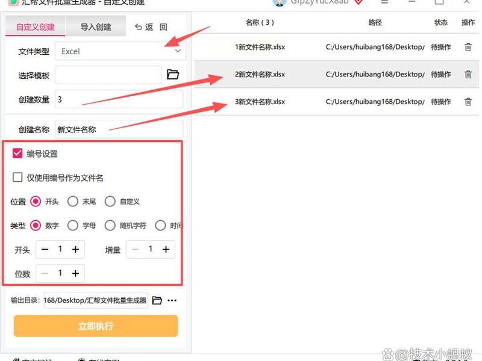Open the hamburger menu in title bar
This screenshot has width=482, height=361.
coord(384,2)
